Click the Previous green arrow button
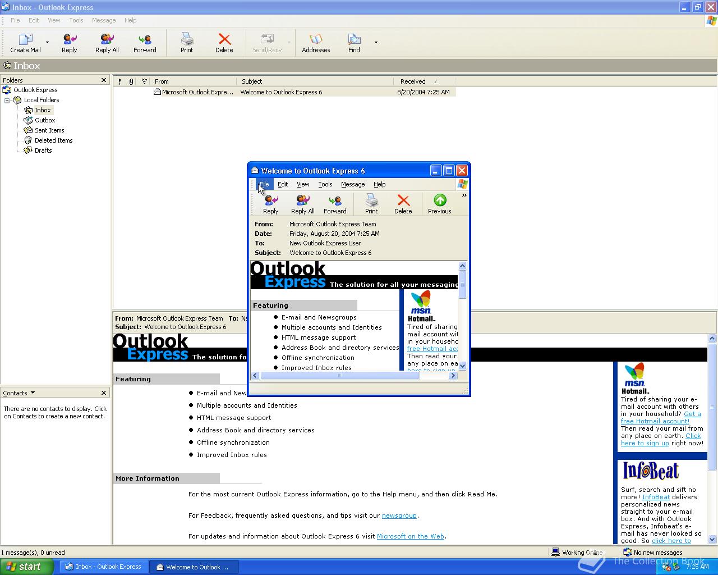Viewport: 718px width, 575px height. 440,204
